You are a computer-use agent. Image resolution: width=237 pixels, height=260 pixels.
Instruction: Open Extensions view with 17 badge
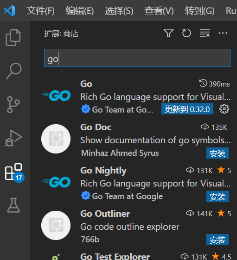tap(14, 173)
